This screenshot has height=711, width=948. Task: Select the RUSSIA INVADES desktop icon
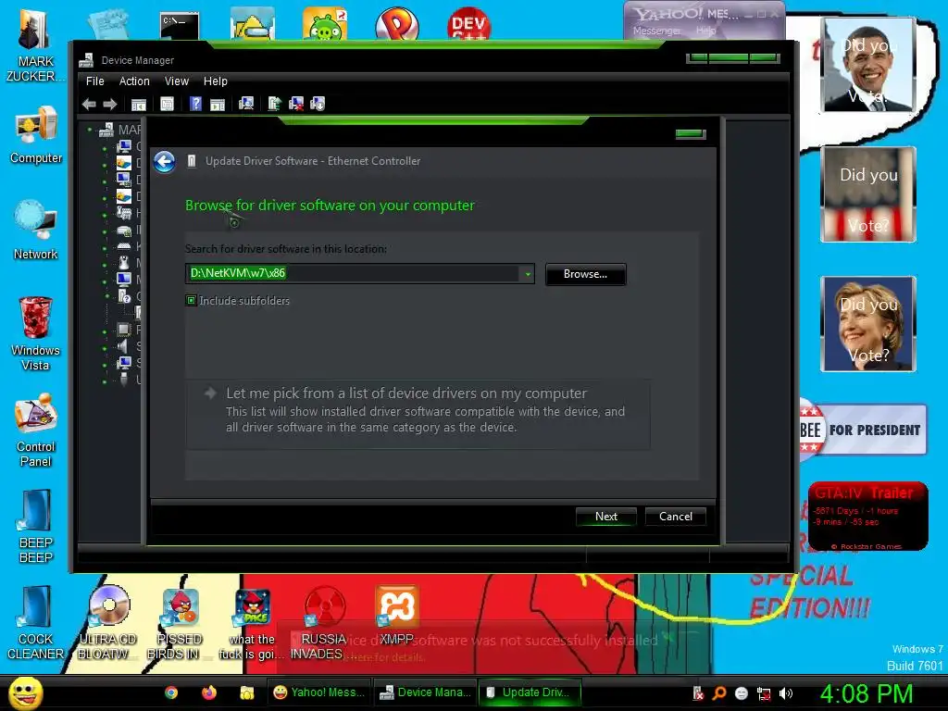pos(323,623)
